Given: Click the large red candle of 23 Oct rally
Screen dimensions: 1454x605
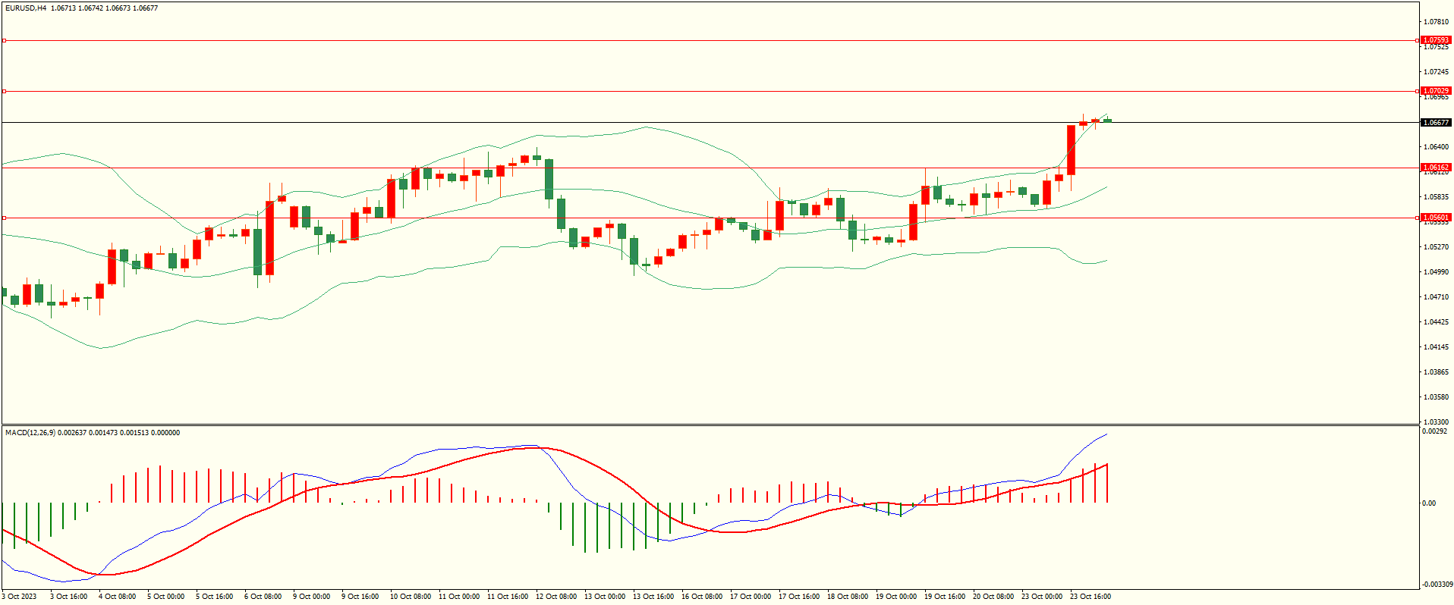Looking at the screenshot, I should [1071, 150].
